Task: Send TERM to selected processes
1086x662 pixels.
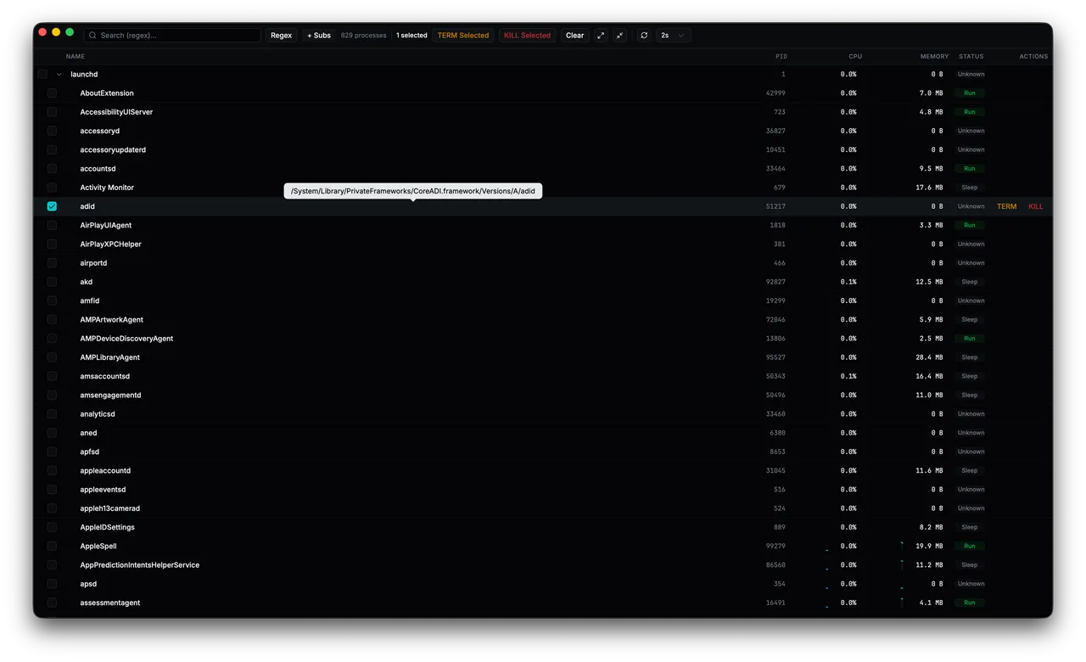Action: [x=463, y=36]
